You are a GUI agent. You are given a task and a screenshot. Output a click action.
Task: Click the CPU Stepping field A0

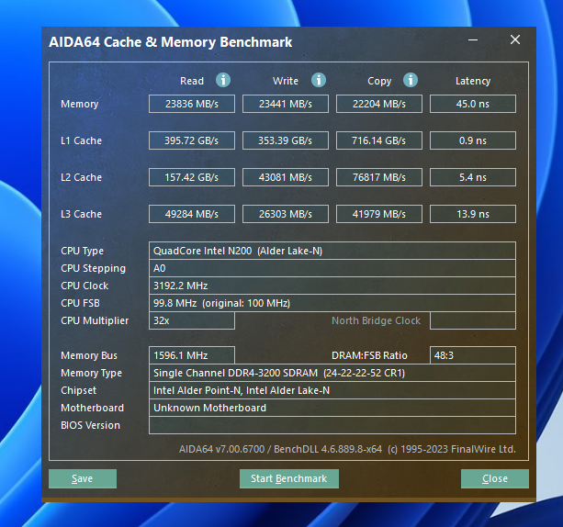click(x=332, y=268)
